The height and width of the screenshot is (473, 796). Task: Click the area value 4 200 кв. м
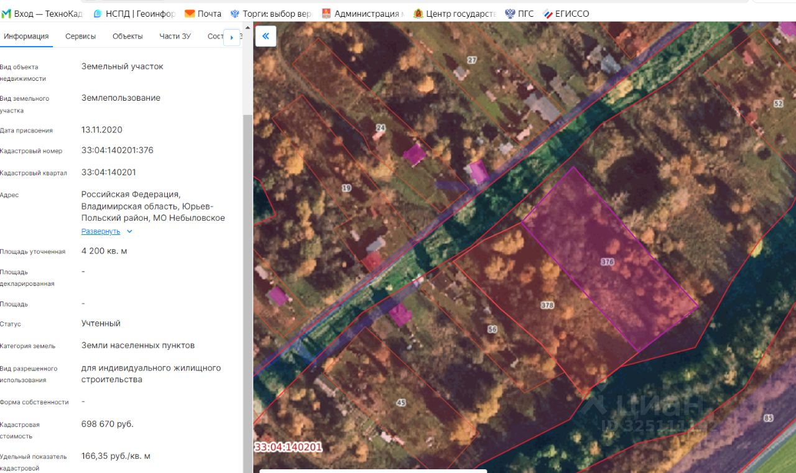tap(104, 251)
